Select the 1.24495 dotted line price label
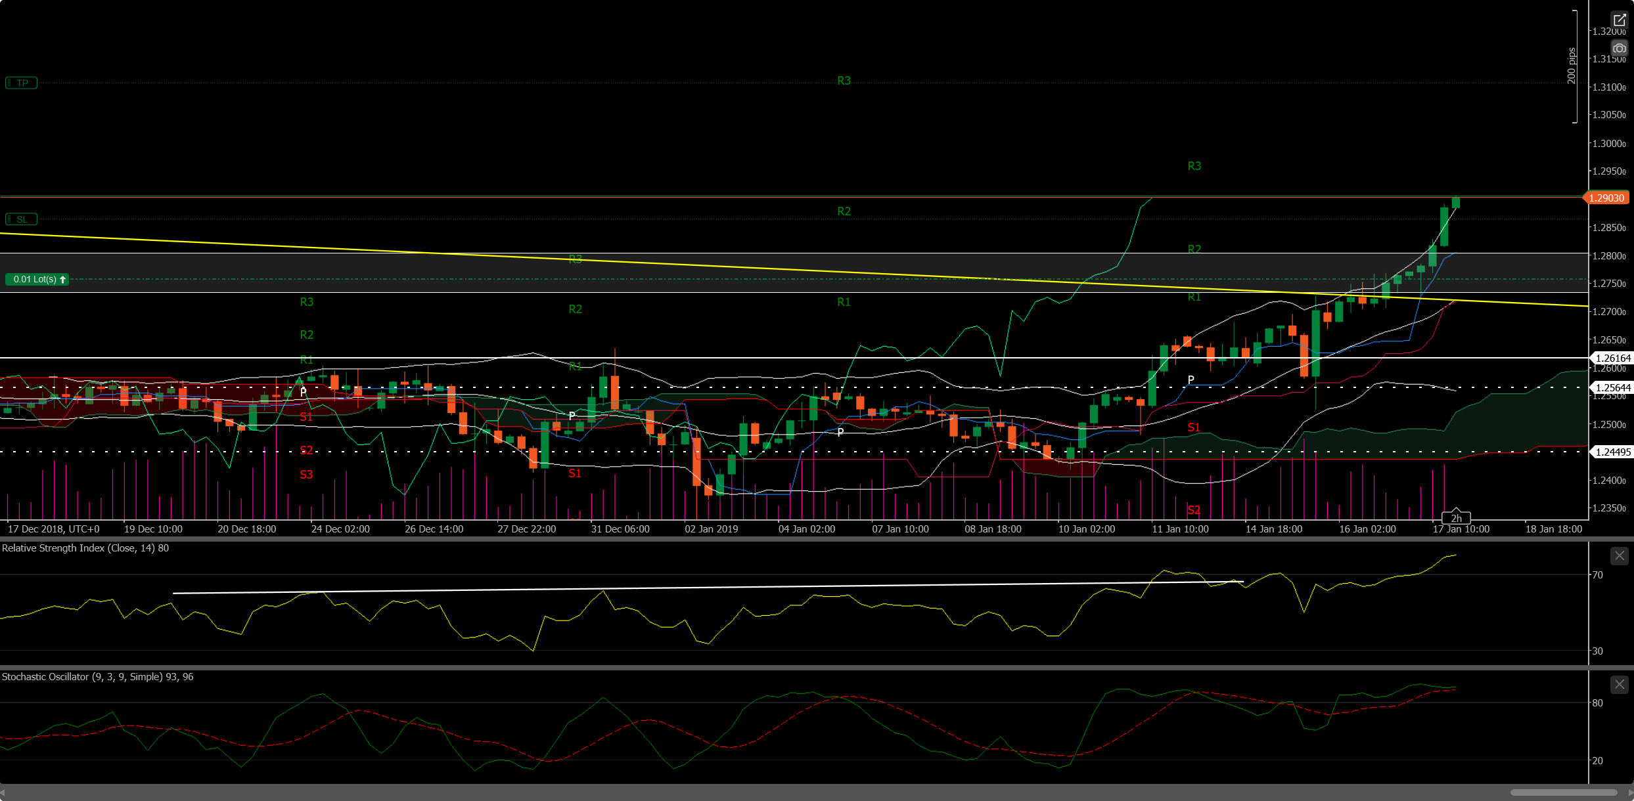 point(1612,452)
